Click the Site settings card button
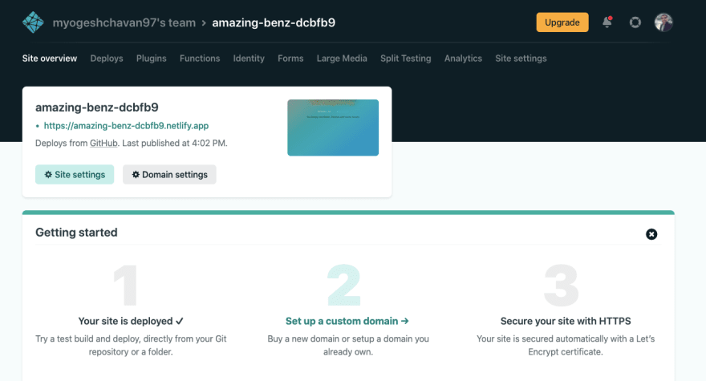 pos(75,174)
